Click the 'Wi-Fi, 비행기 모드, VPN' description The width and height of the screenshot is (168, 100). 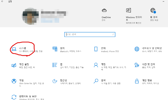(152, 51)
